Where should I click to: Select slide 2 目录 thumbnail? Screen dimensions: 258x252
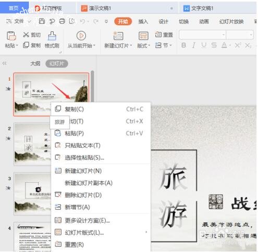click(32, 144)
